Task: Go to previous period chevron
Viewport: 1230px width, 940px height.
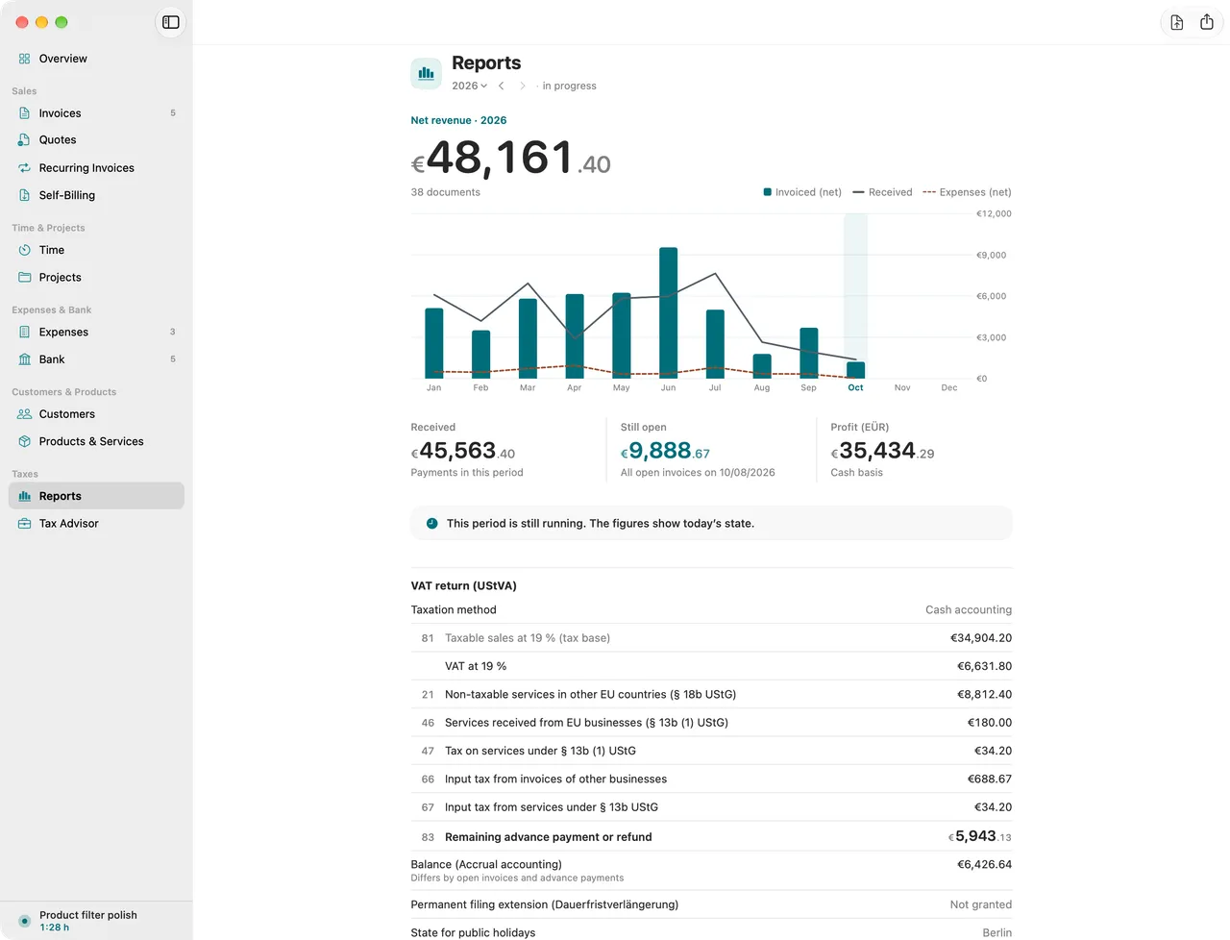Action: [x=502, y=87]
